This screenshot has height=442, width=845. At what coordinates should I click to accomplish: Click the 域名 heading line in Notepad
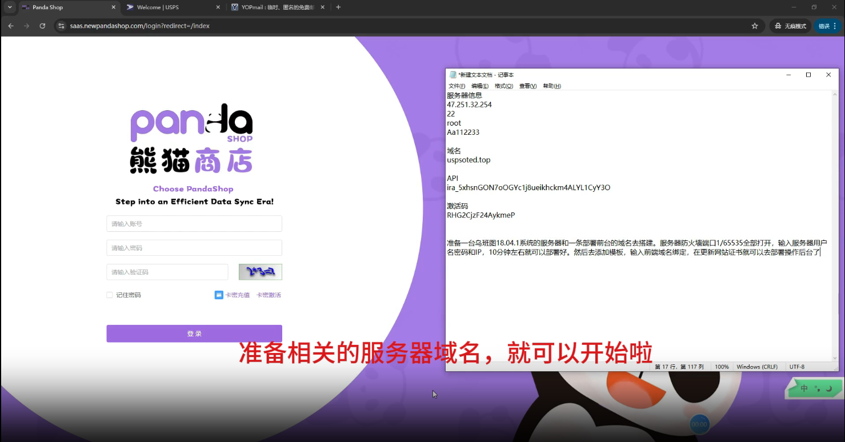point(454,151)
